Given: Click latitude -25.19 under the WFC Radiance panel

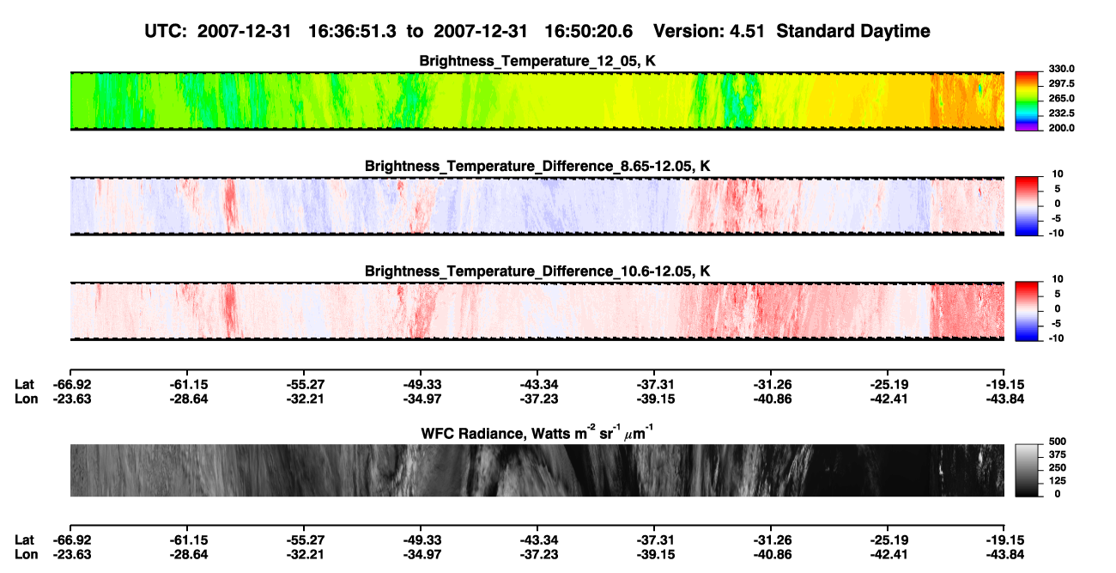Looking at the screenshot, I should coord(888,539).
